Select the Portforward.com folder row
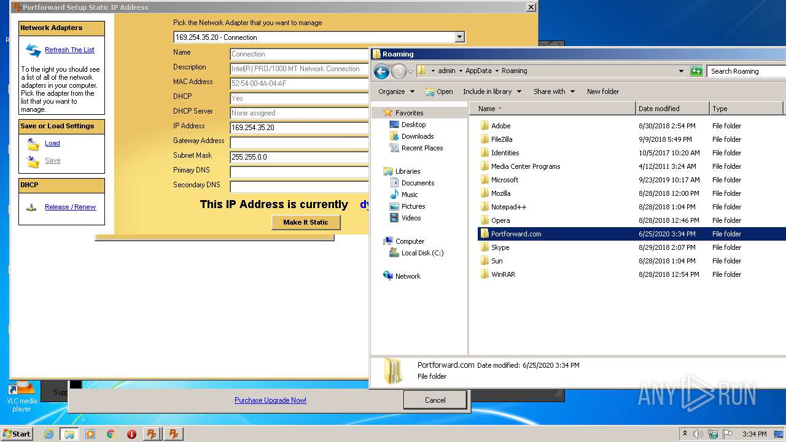Image resolution: width=786 pixels, height=442 pixels. (631, 234)
